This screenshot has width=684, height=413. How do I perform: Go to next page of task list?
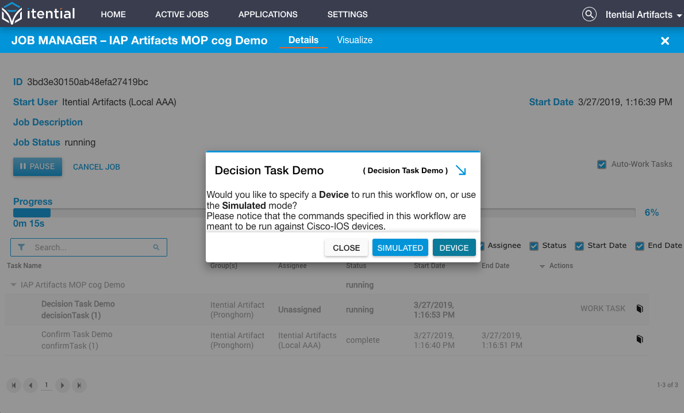click(63, 385)
